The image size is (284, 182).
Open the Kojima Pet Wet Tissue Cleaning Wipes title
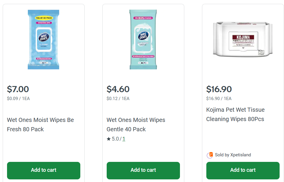tap(235, 114)
